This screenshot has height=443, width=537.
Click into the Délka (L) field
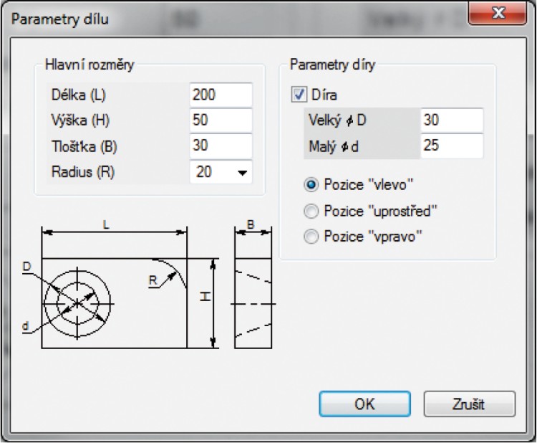[221, 95]
